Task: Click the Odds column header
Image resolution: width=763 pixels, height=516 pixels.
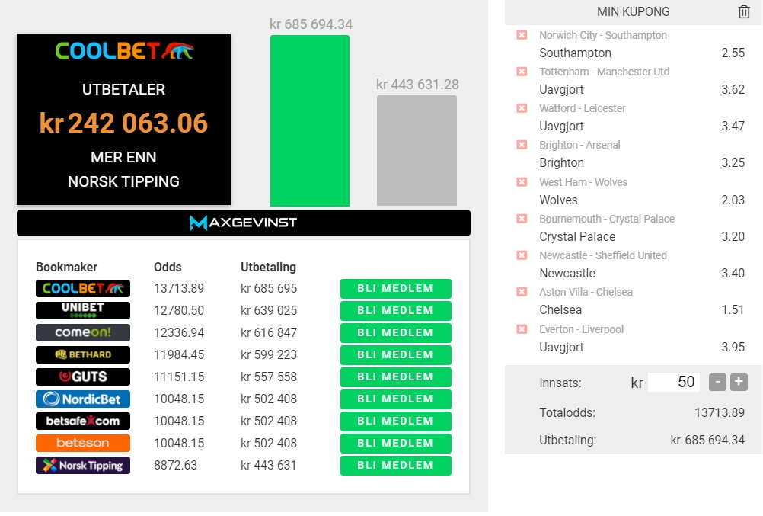Action: pyautogui.click(x=168, y=267)
